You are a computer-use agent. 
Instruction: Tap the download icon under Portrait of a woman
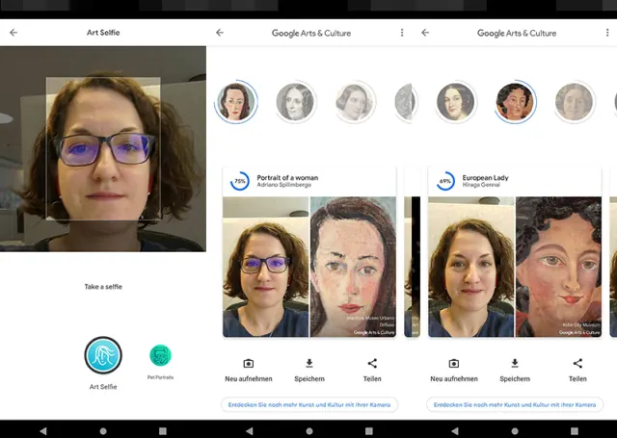(x=309, y=363)
